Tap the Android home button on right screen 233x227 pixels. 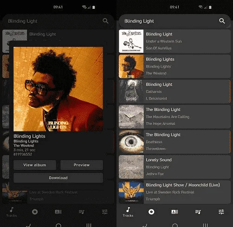(175, 225)
